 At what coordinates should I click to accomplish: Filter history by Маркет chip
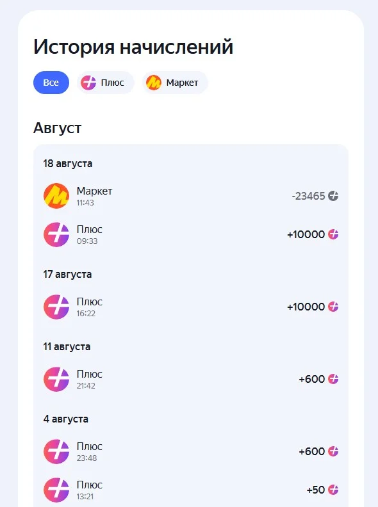pyautogui.click(x=175, y=83)
